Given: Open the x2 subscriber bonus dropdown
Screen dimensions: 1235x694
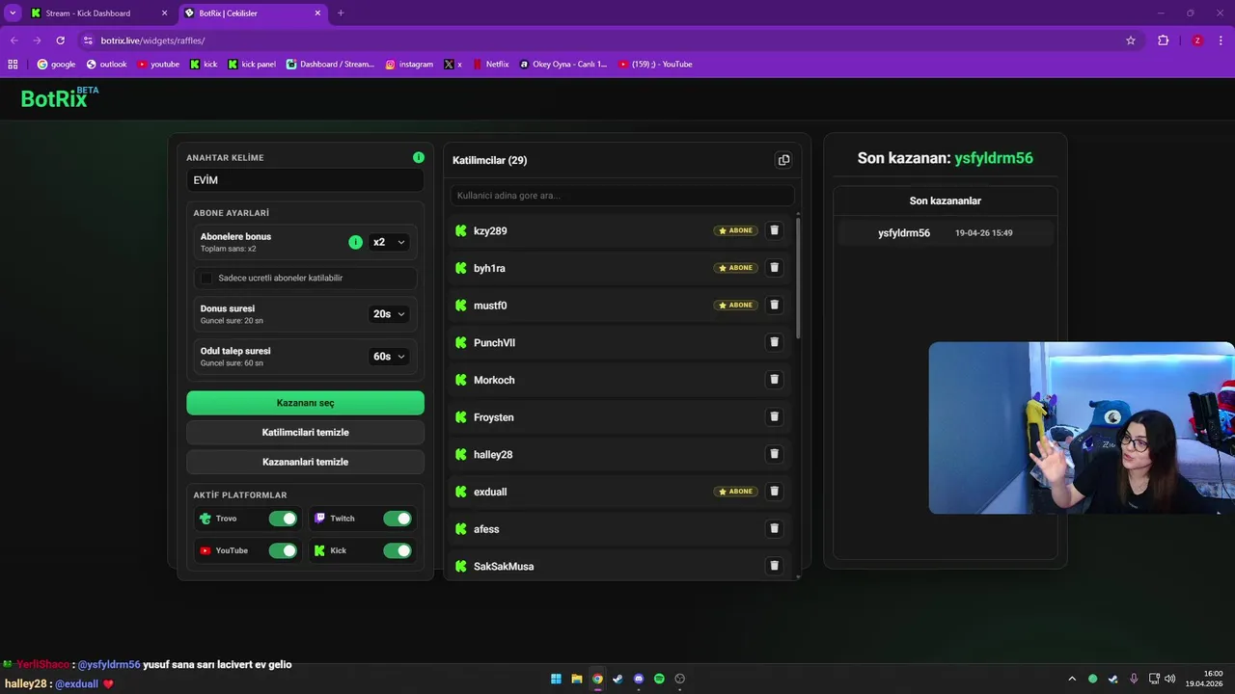Looking at the screenshot, I should (x=389, y=242).
